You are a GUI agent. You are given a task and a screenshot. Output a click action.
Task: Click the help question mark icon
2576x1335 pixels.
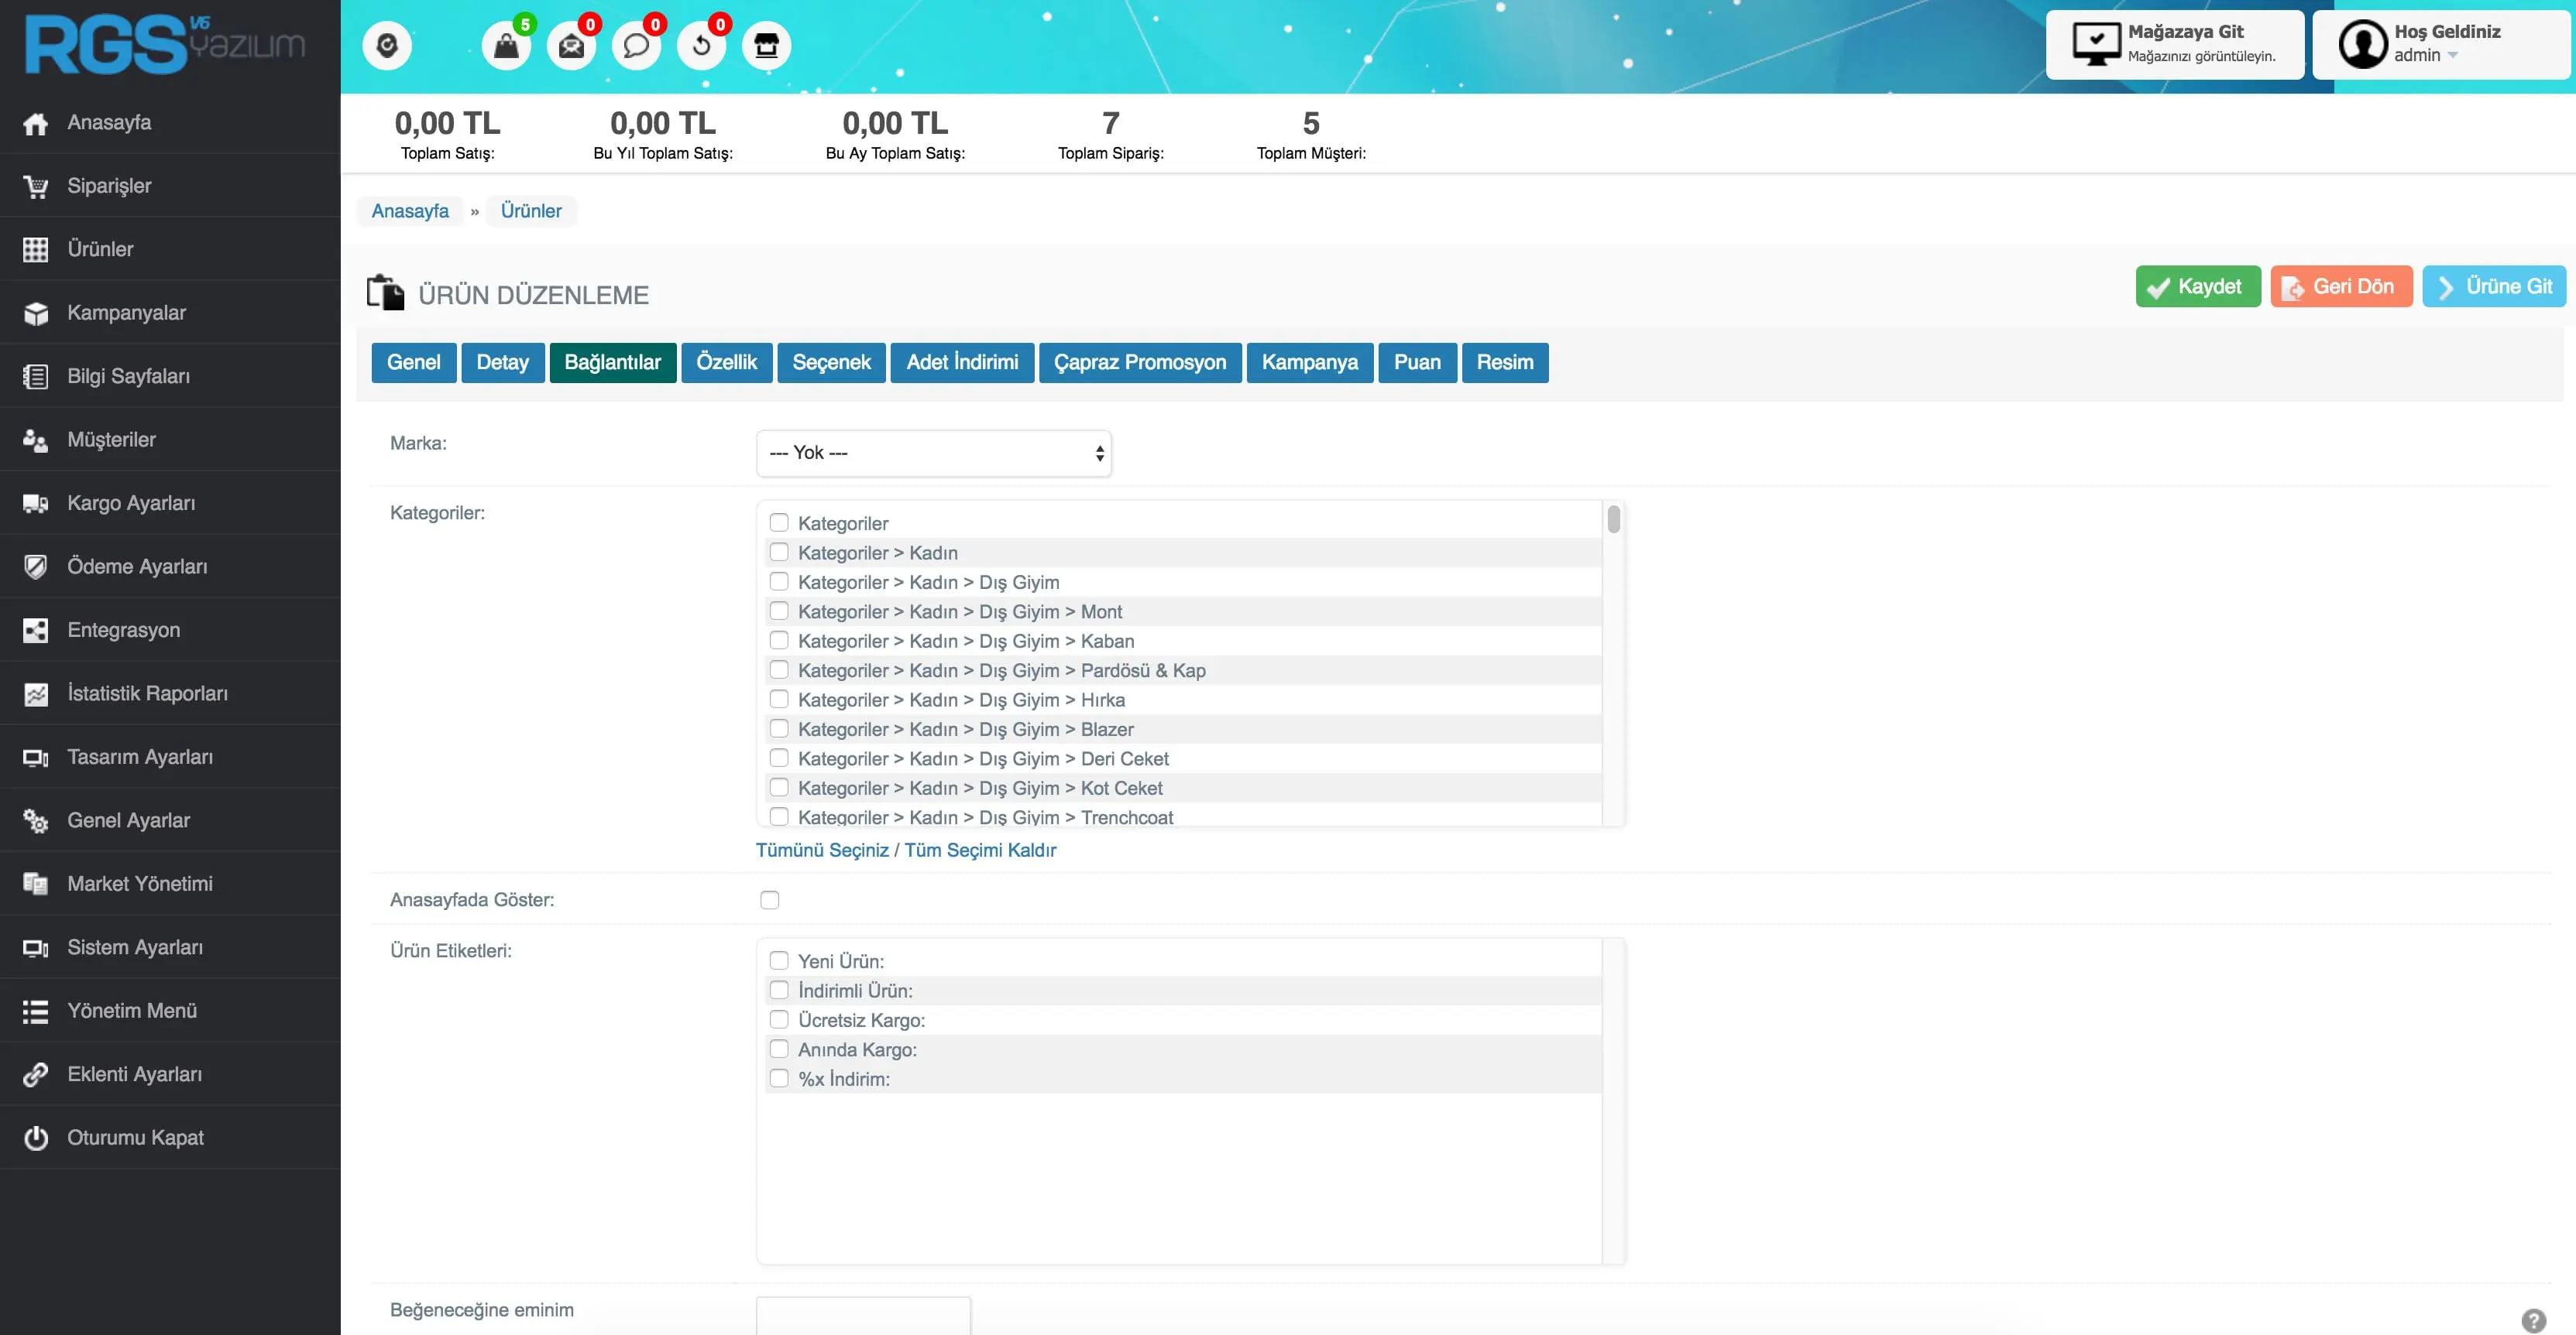[2533, 1320]
